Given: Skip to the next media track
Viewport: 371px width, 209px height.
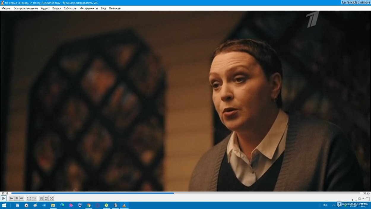Looking at the screenshot, I should 22,198.
